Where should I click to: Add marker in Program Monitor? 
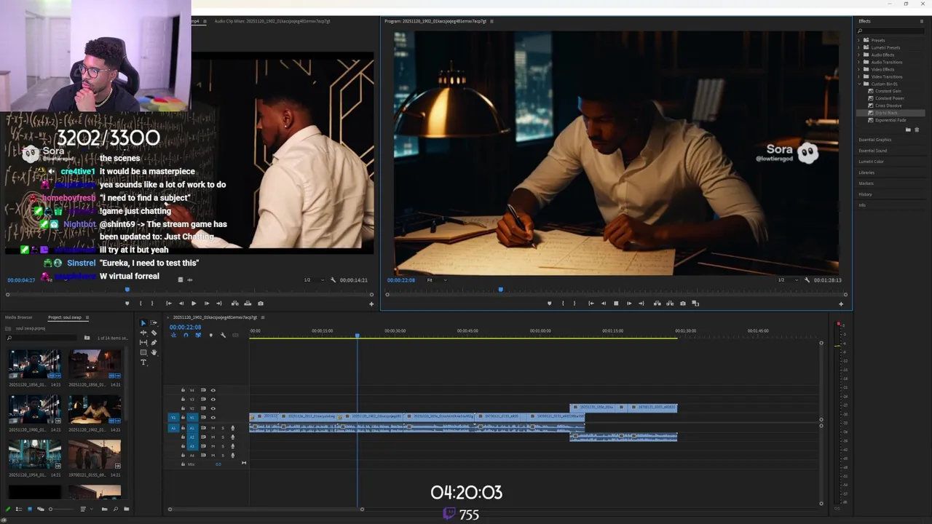550,303
